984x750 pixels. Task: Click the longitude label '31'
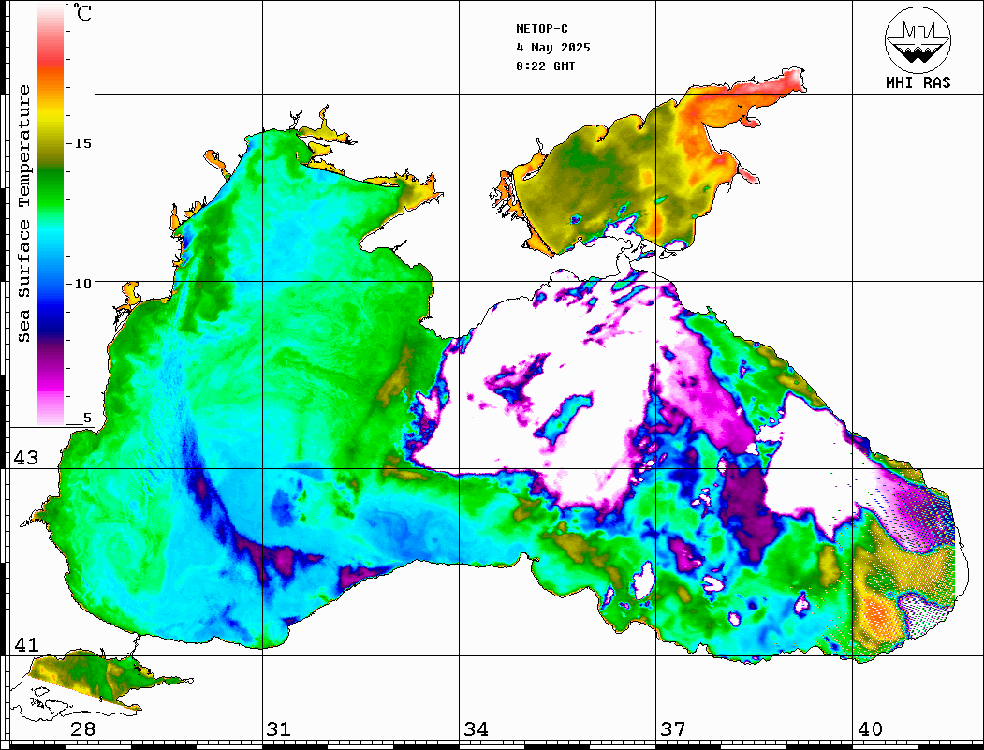(x=279, y=728)
